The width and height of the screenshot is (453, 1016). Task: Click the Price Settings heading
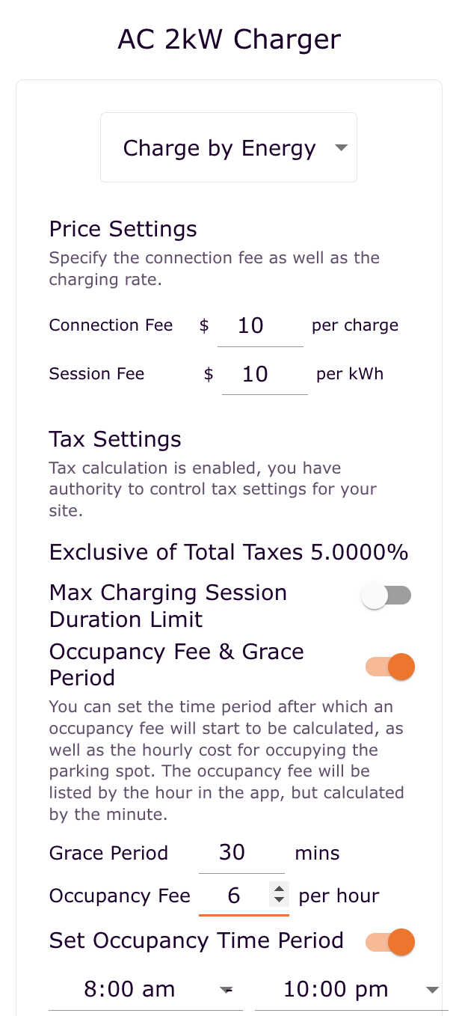pyautogui.click(x=123, y=229)
